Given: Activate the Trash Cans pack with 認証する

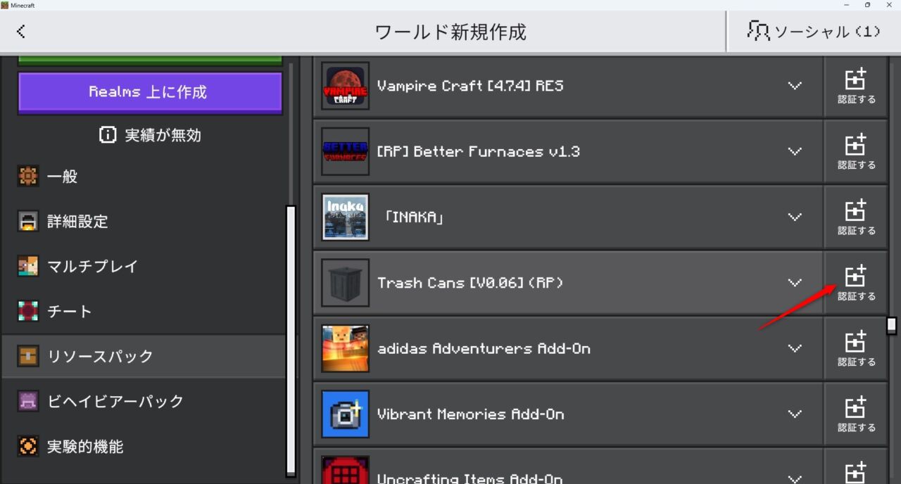Looking at the screenshot, I should [x=856, y=283].
